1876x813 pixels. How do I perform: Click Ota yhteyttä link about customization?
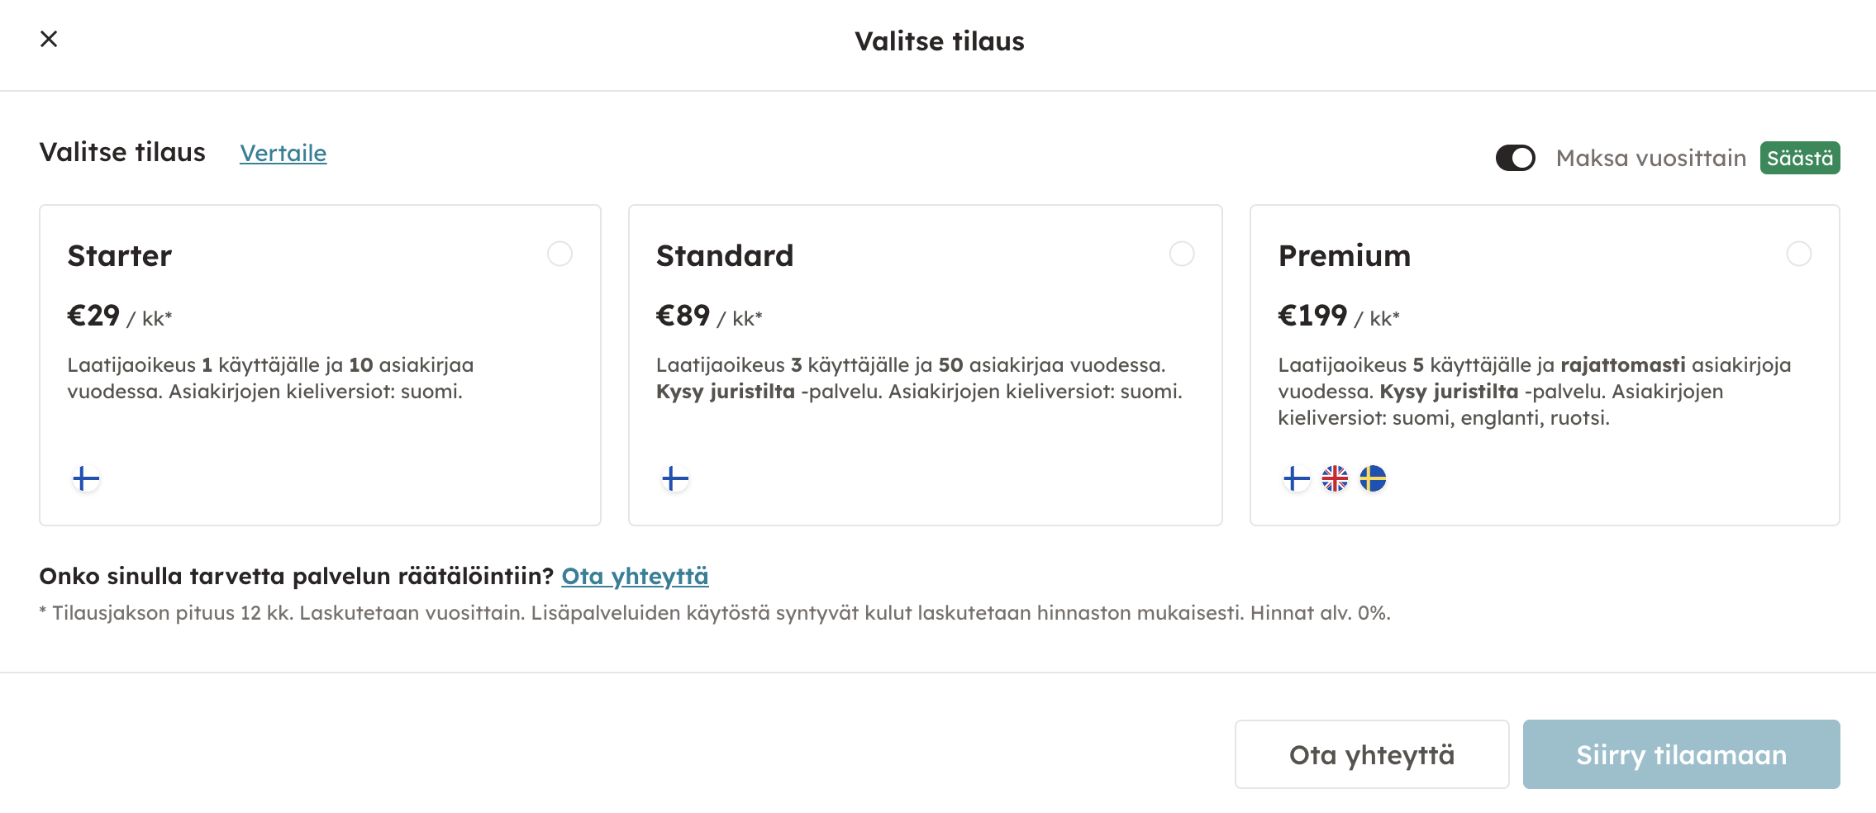[x=635, y=576]
